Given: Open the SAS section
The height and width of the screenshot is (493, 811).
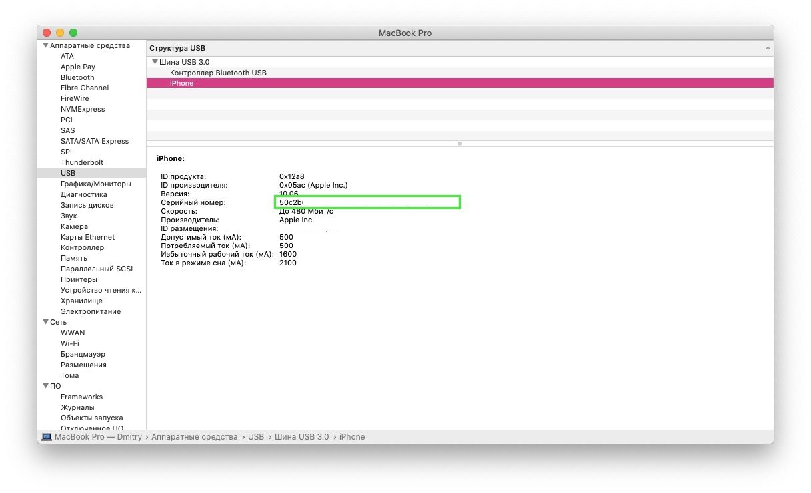Looking at the screenshot, I should pyautogui.click(x=68, y=130).
